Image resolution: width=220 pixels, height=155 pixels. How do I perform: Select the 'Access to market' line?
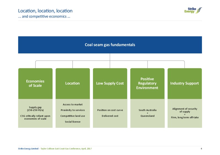[x=73, y=105]
